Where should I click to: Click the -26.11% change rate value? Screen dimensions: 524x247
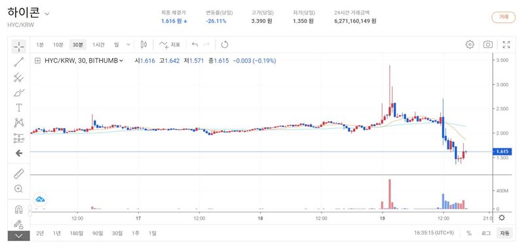(x=216, y=21)
